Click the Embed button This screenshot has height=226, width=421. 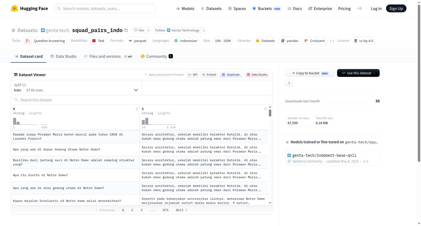click(209, 75)
